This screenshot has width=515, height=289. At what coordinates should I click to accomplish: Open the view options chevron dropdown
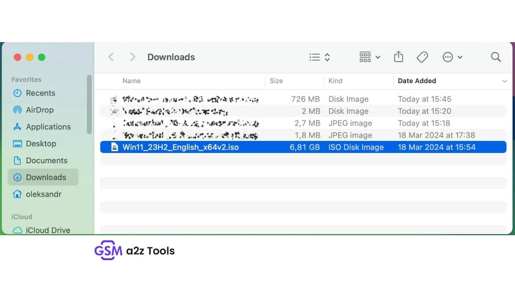pos(328,57)
